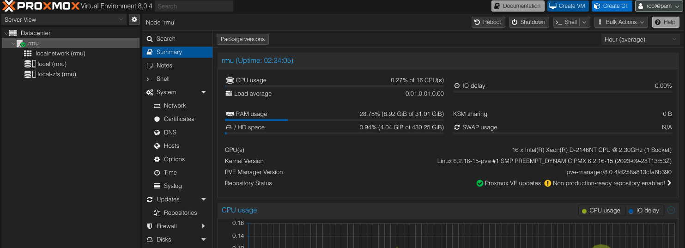This screenshot has width=685, height=248.
Task: Open the Shell button dropdown arrow
Action: tap(585, 22)
